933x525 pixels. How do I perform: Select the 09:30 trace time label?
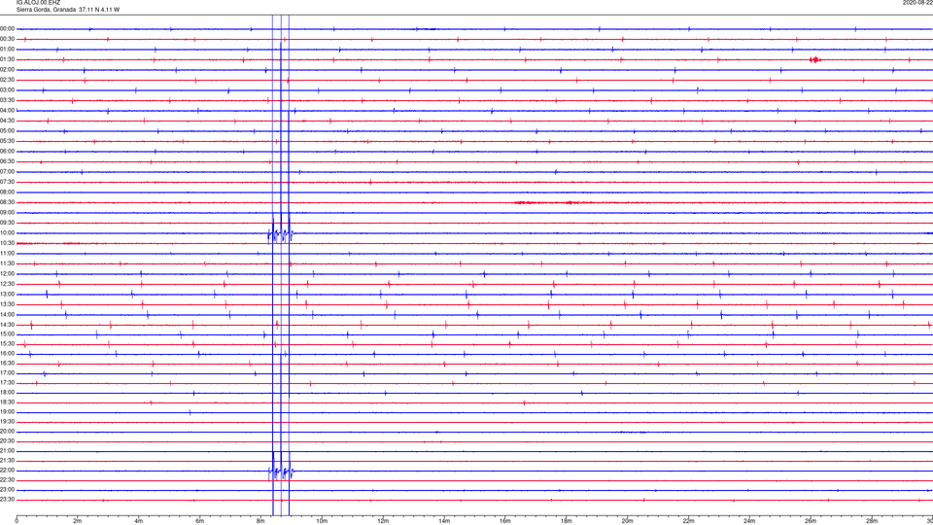(x=7, y=223)
